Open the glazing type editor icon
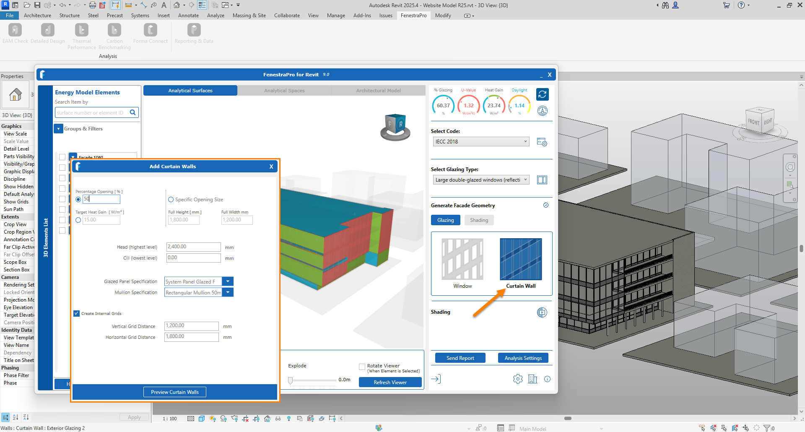Screen dimensions: 805x432 point(542,180)
